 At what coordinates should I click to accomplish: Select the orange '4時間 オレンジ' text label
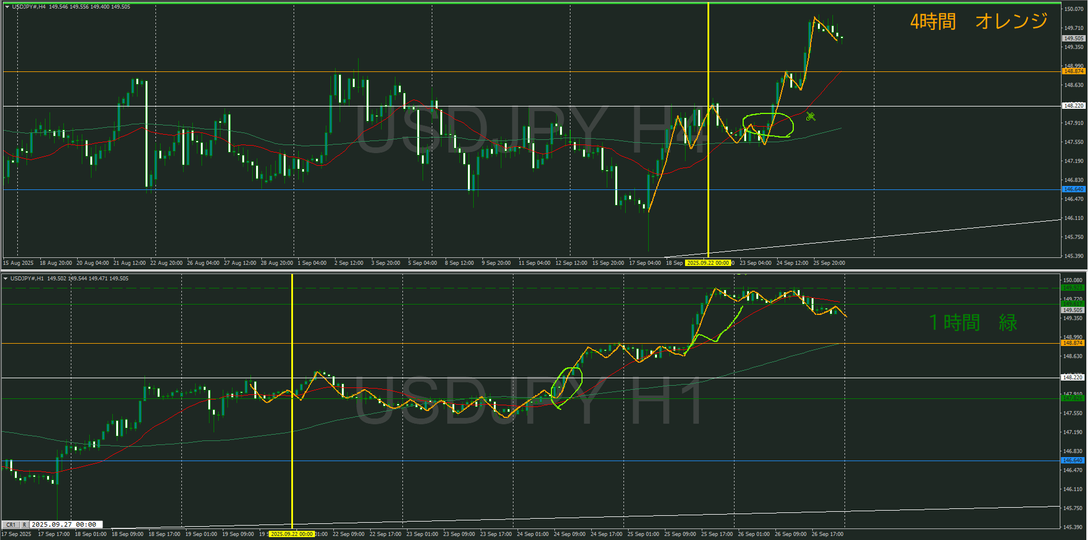(978, 22)
